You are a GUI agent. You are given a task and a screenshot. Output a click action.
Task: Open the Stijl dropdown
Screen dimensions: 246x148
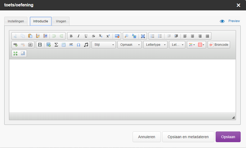point(104,45)
